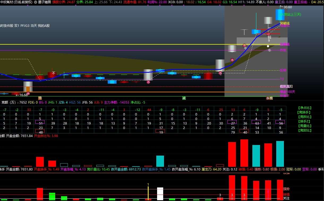Click the 昨开盘金额: 6912.73 value
Image resolution: width=324 pixels, height=201 pixels.
point(126,169)
